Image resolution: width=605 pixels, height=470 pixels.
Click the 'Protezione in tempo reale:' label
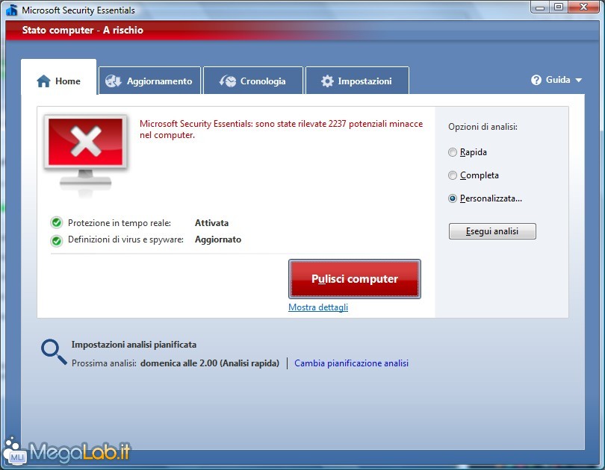pyautogui.click(x=120, y=223)
